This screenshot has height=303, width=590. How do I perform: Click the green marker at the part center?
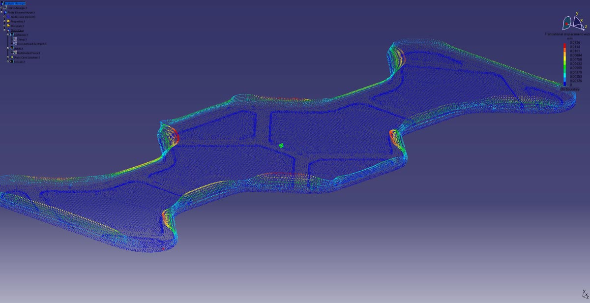click(x=281, y=146)
